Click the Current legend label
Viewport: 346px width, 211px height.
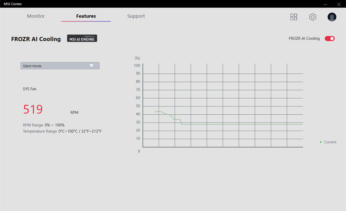tap(330, 142)
